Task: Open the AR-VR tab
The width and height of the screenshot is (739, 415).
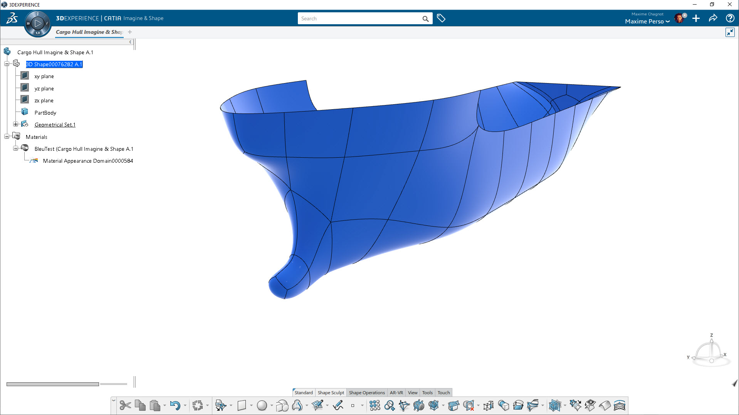Action: coord(396,393)
